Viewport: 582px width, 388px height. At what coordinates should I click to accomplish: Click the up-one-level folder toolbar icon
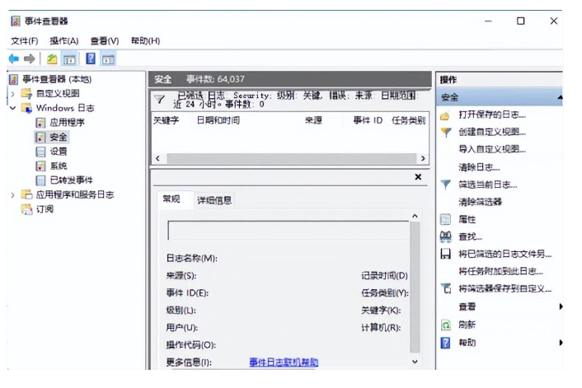coord(52,59)
